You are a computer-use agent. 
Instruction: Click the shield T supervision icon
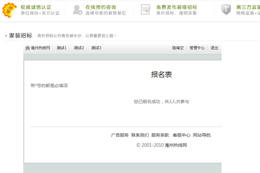(x=226, y=9)
